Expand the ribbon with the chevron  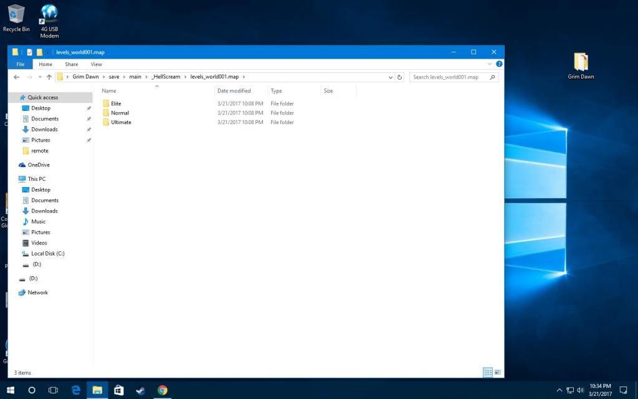pyautogui.click(x=490, y=64)
